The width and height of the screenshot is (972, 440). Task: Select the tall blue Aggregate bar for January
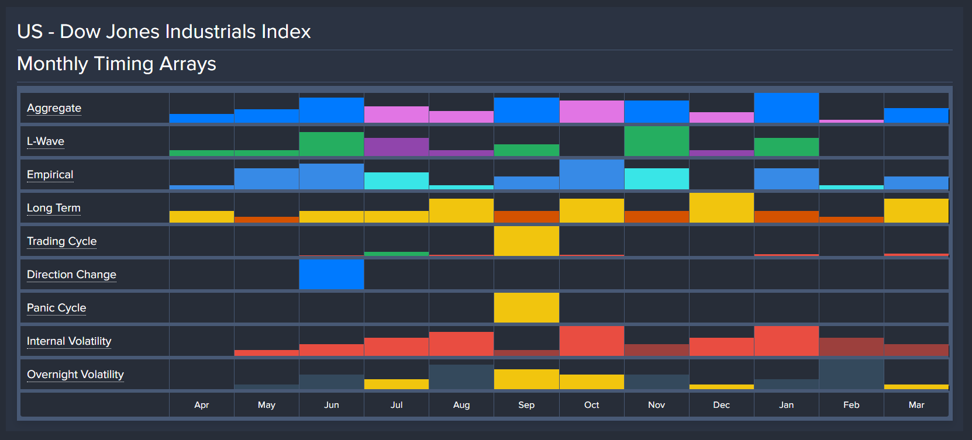(x=786, y=108)
